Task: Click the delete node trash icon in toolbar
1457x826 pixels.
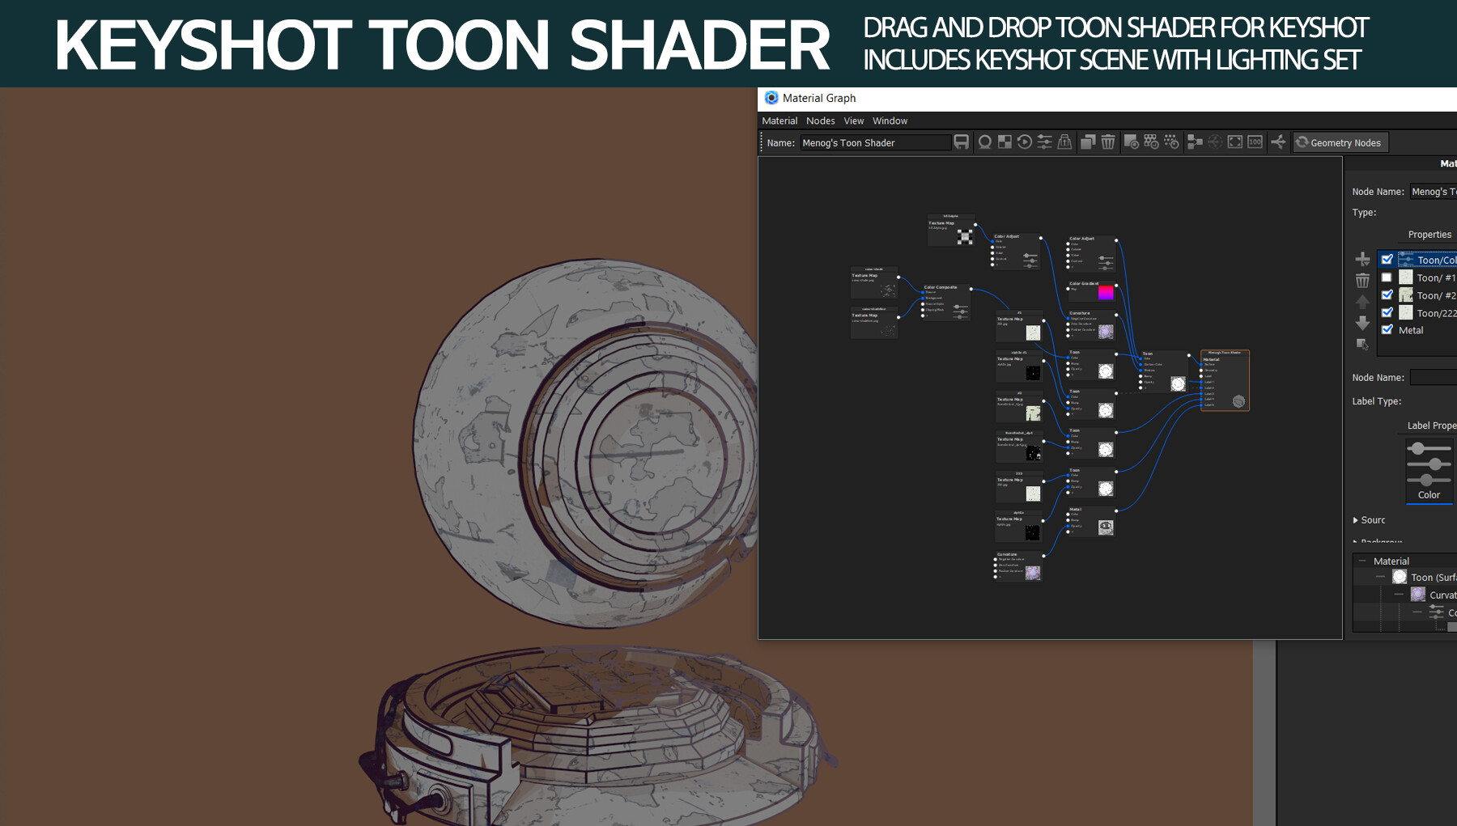Action: click(x=1108, y=142)
